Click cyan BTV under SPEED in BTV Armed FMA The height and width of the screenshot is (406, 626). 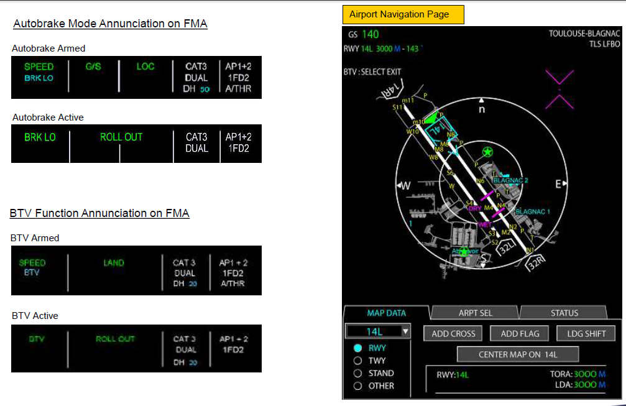32,273
